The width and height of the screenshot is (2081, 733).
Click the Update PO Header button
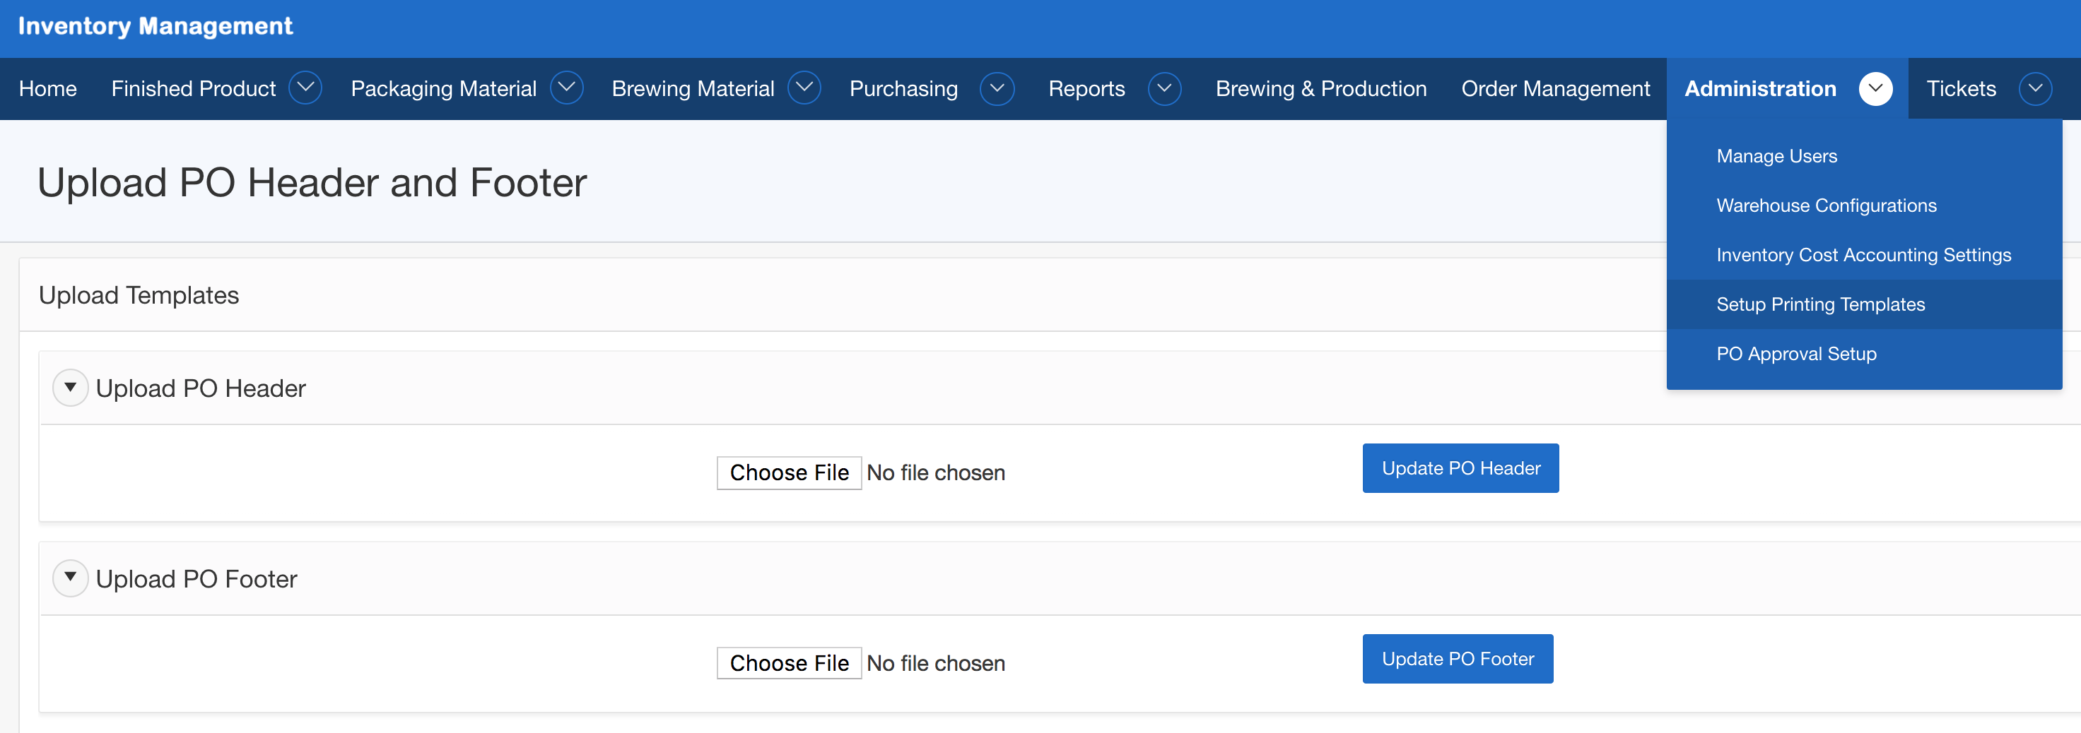pyautogui.click(x=1460, y=468)
